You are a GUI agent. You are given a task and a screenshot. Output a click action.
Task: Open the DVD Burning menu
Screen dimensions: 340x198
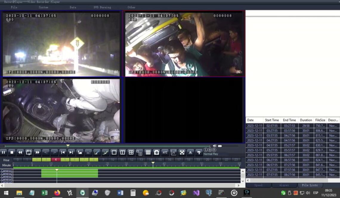tap(102, 7)
